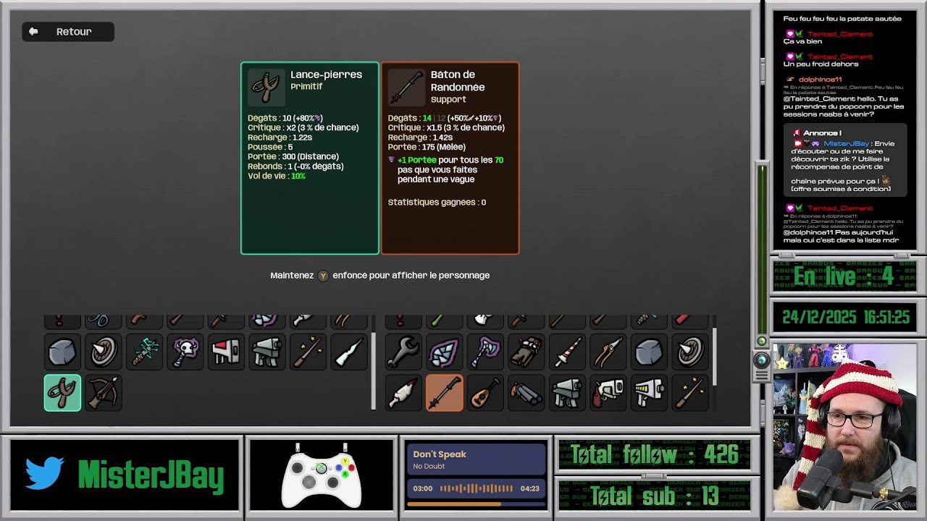Click the green vertical audio level bar

(x=762, y=250)
